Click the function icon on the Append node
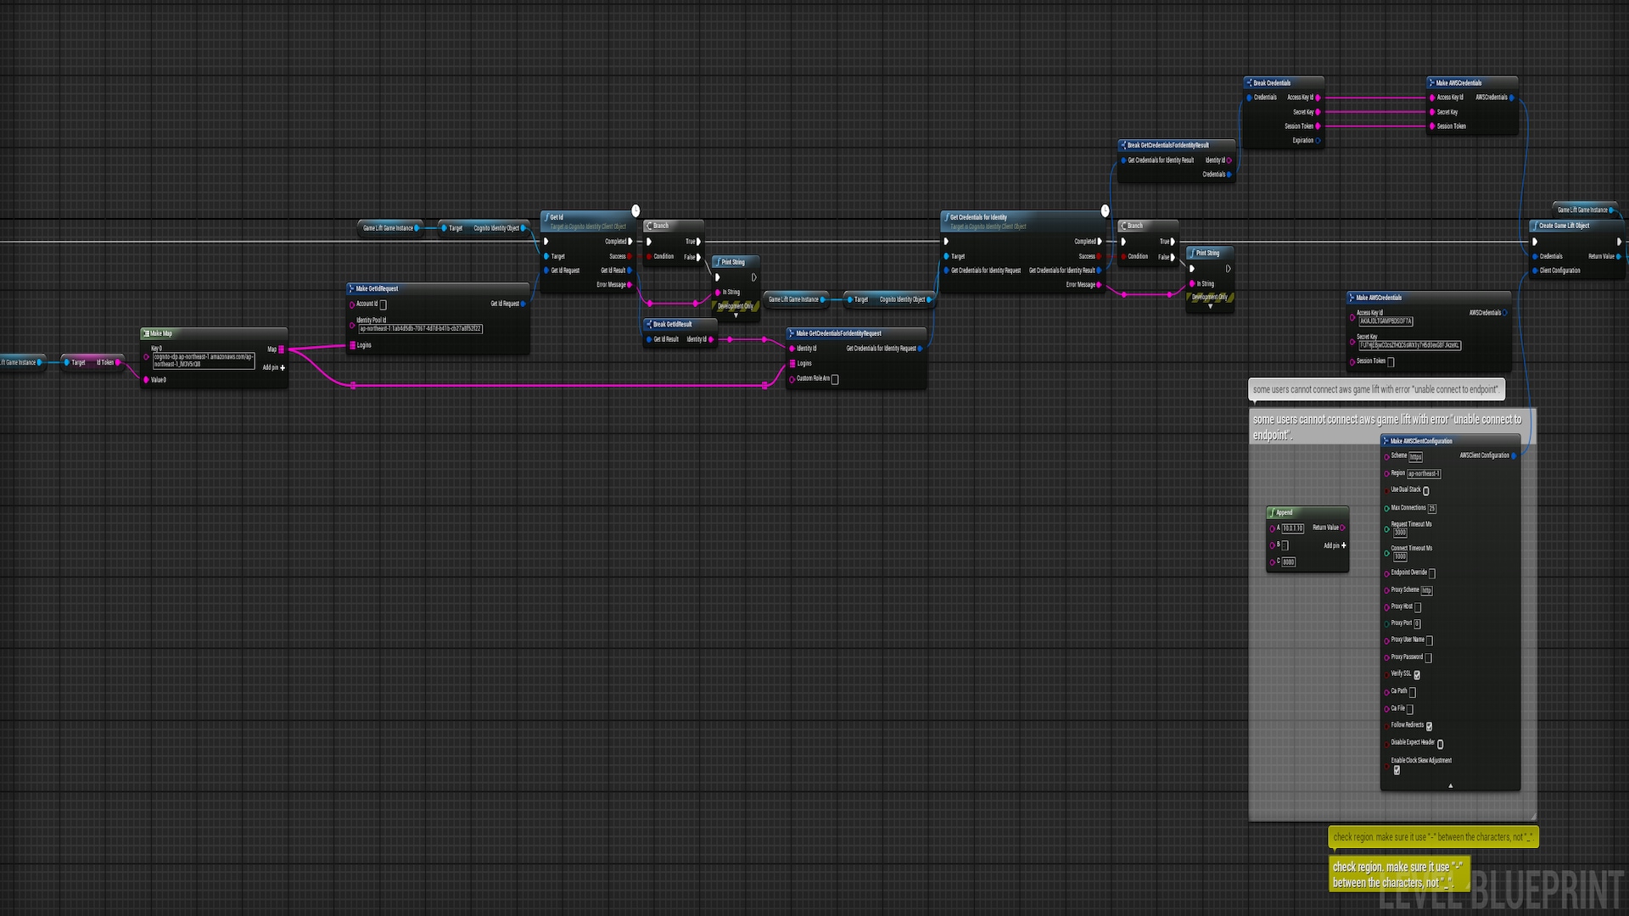Viewport: 1629px width, 916px height. 1273,512
